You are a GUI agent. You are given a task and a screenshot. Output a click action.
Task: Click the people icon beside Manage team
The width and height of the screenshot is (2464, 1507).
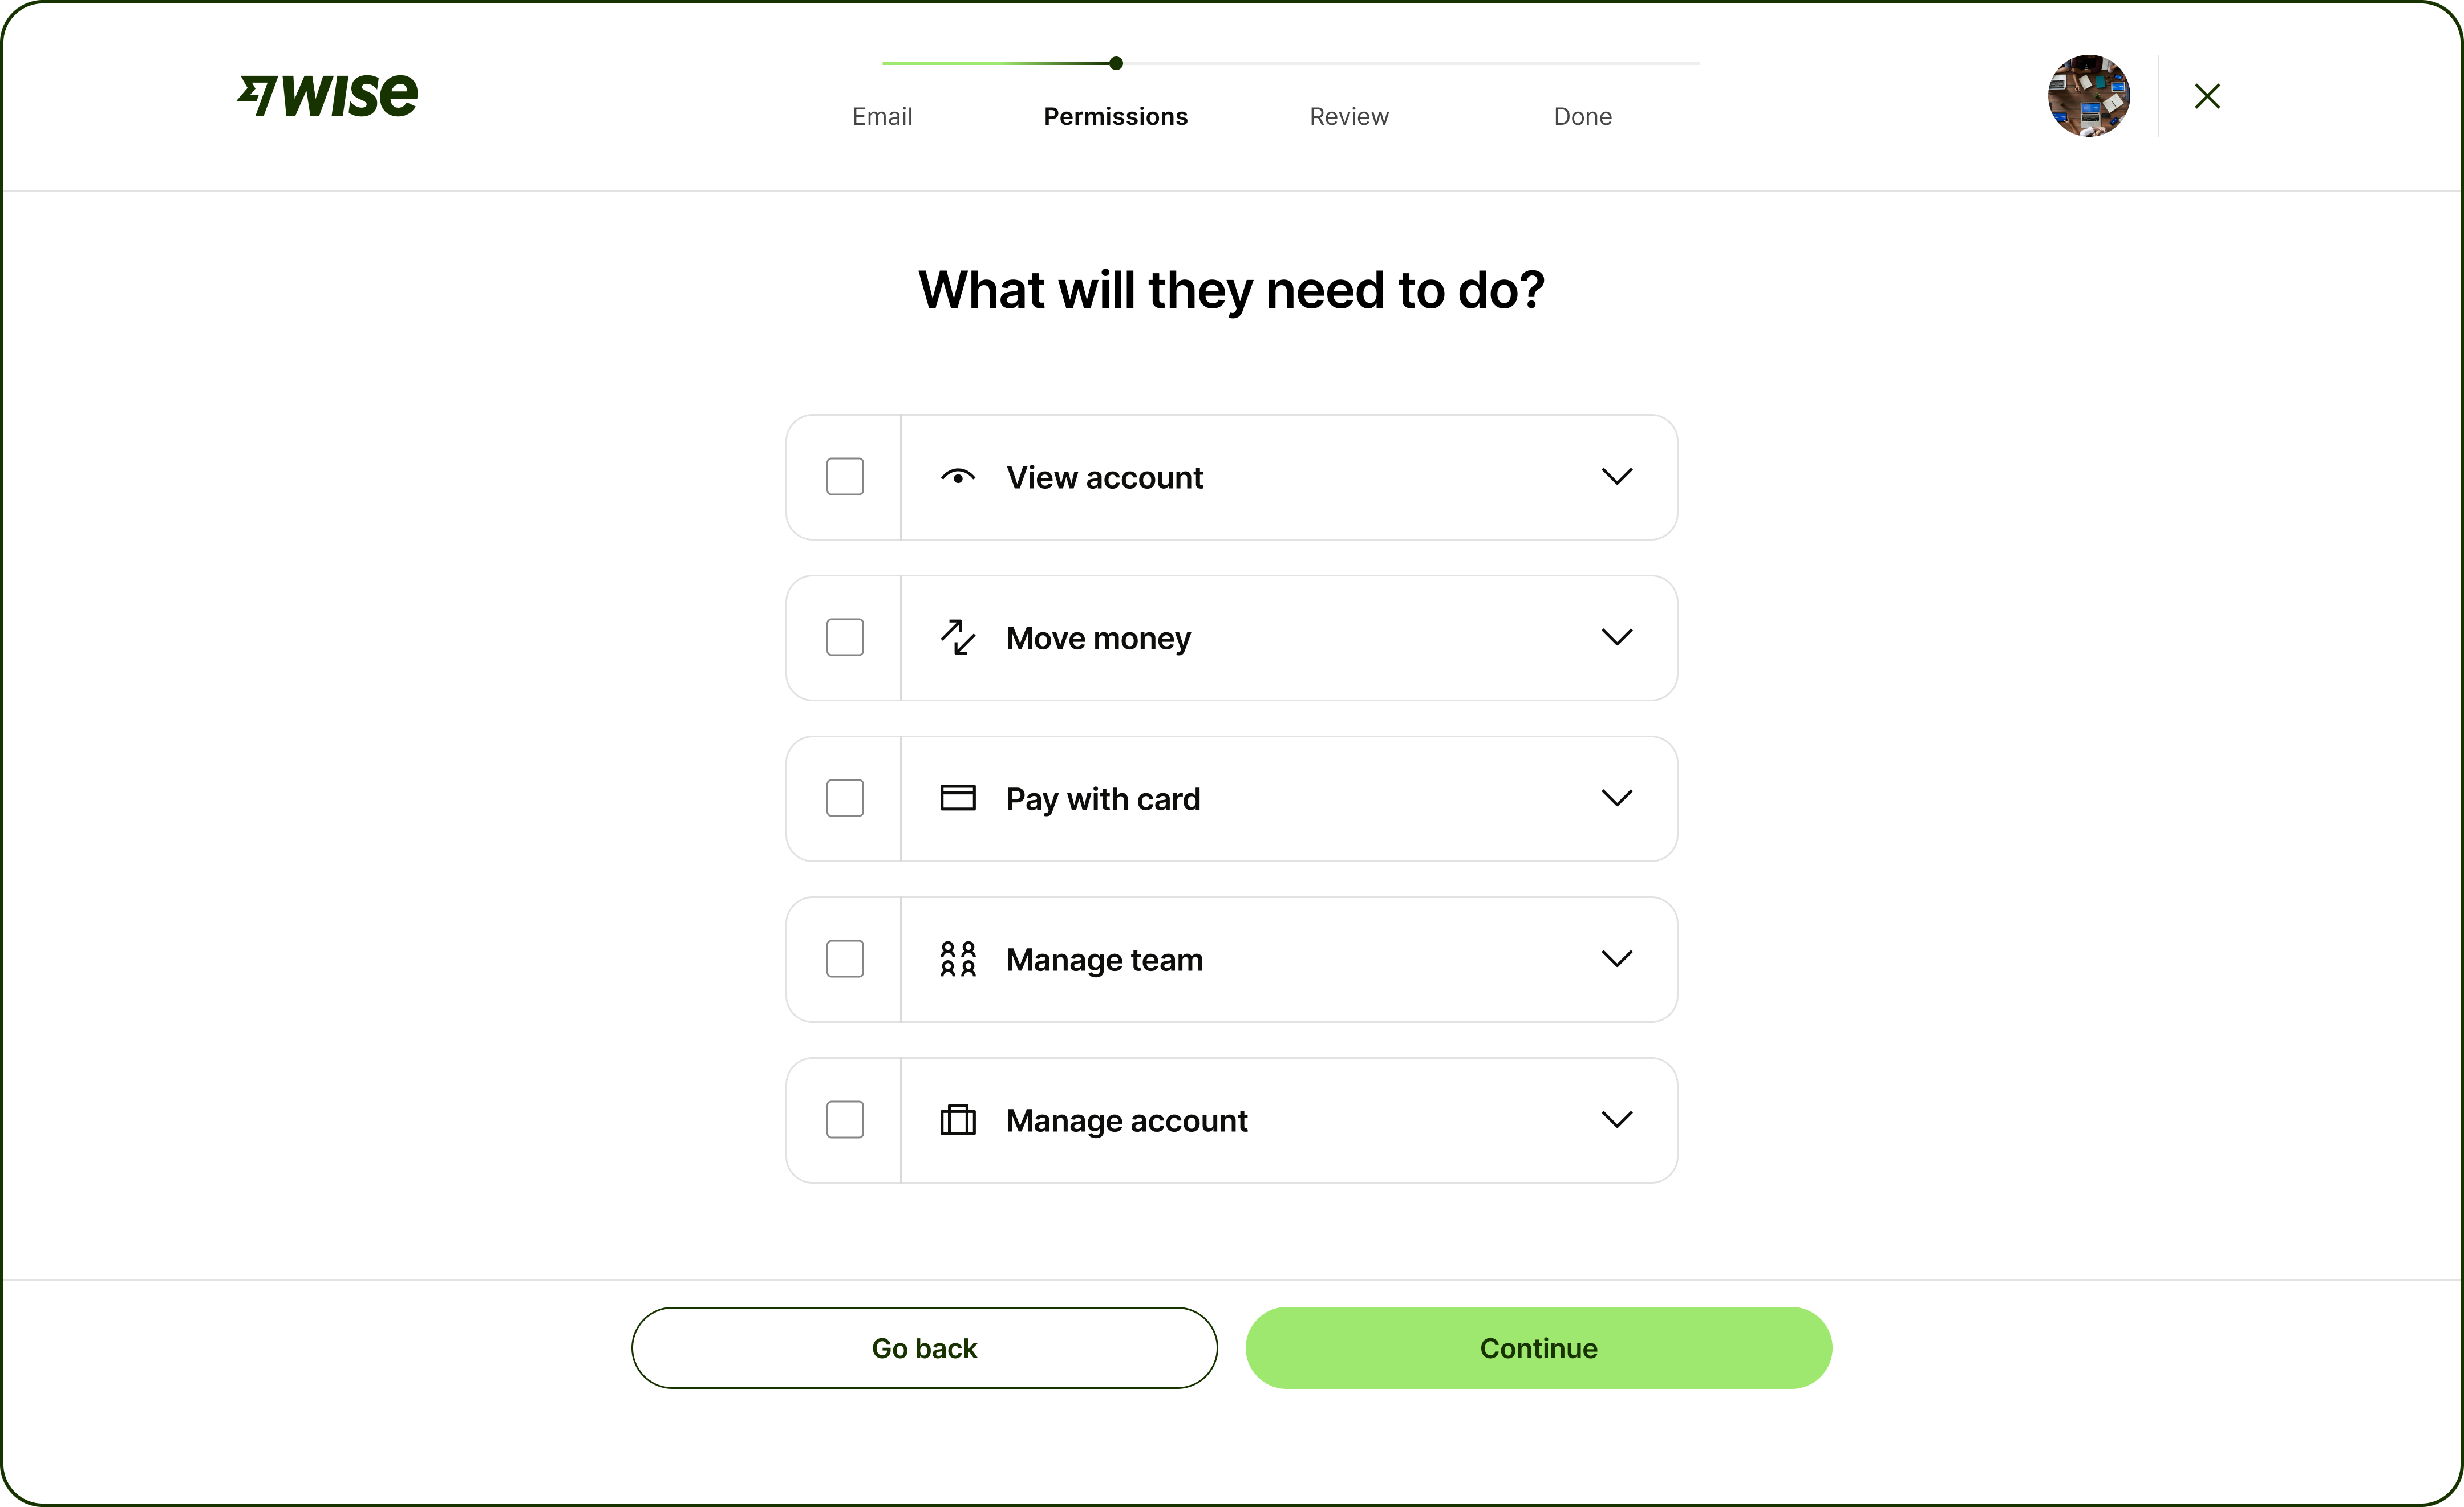tap(957, 959)
